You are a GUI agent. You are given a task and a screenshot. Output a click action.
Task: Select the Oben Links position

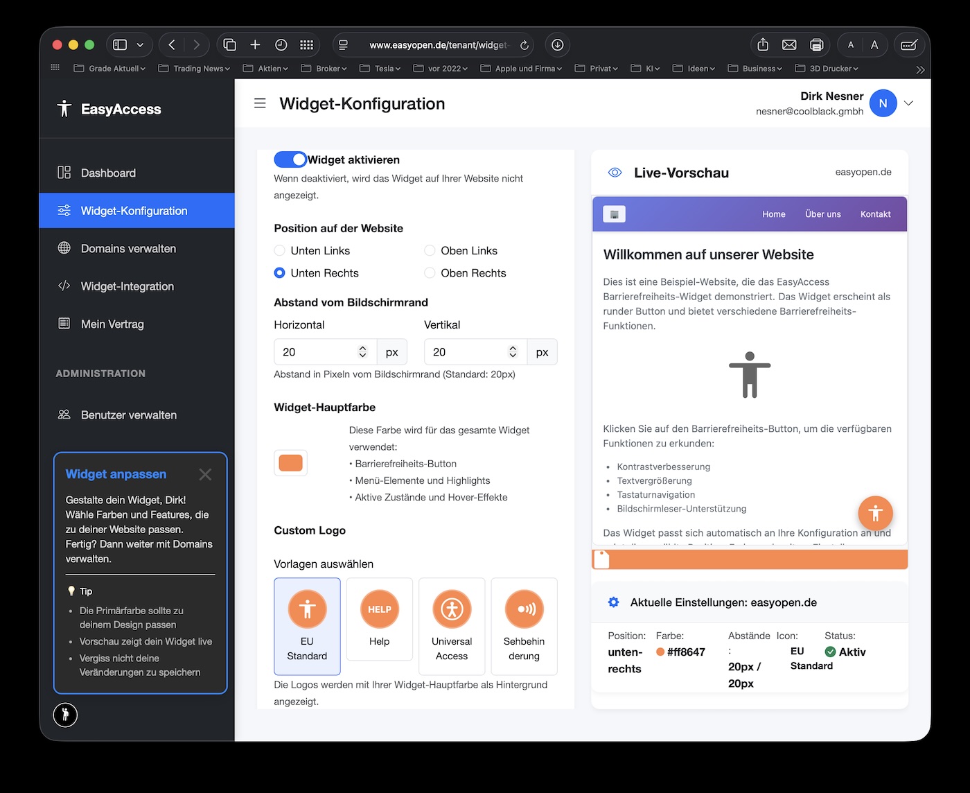(x=429, y=250)
